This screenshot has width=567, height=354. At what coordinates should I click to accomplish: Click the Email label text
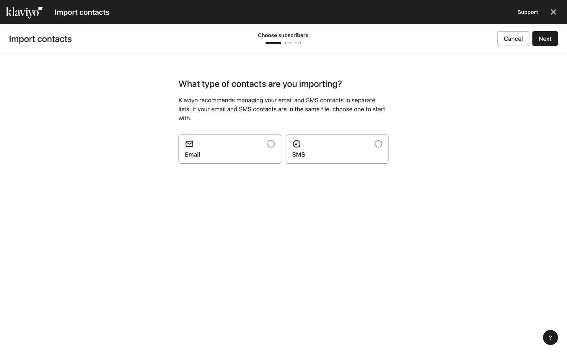tap(192, 155)
